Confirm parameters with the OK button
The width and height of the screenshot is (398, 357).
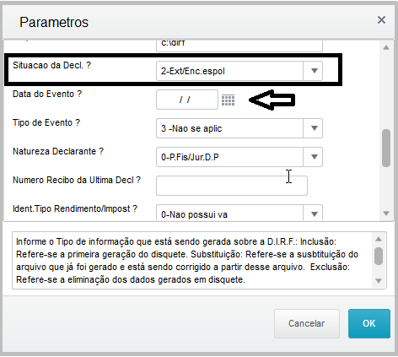[369, 323]
